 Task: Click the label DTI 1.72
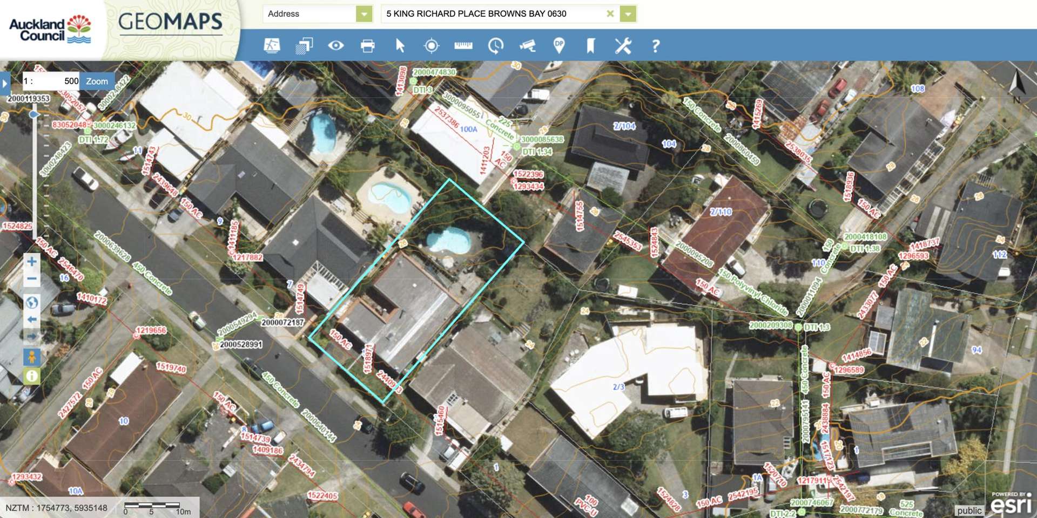tap(93, 140)
